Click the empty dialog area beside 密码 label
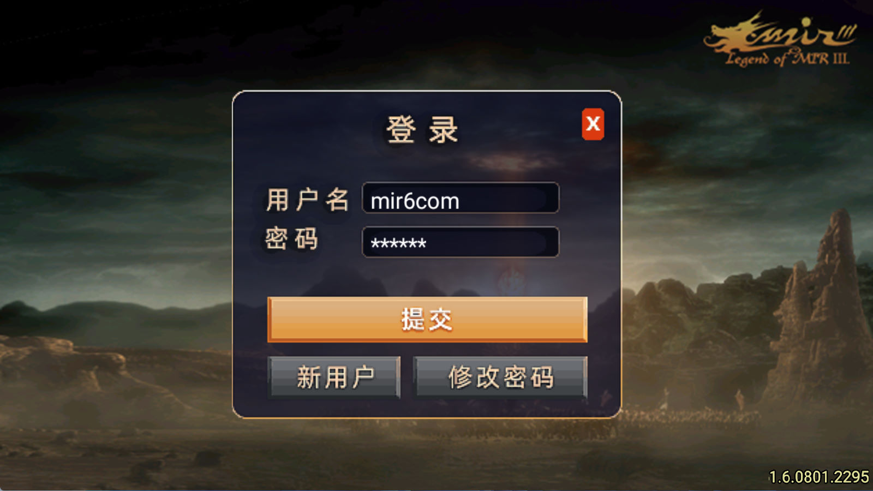The image size is (873, 491). 339,240
